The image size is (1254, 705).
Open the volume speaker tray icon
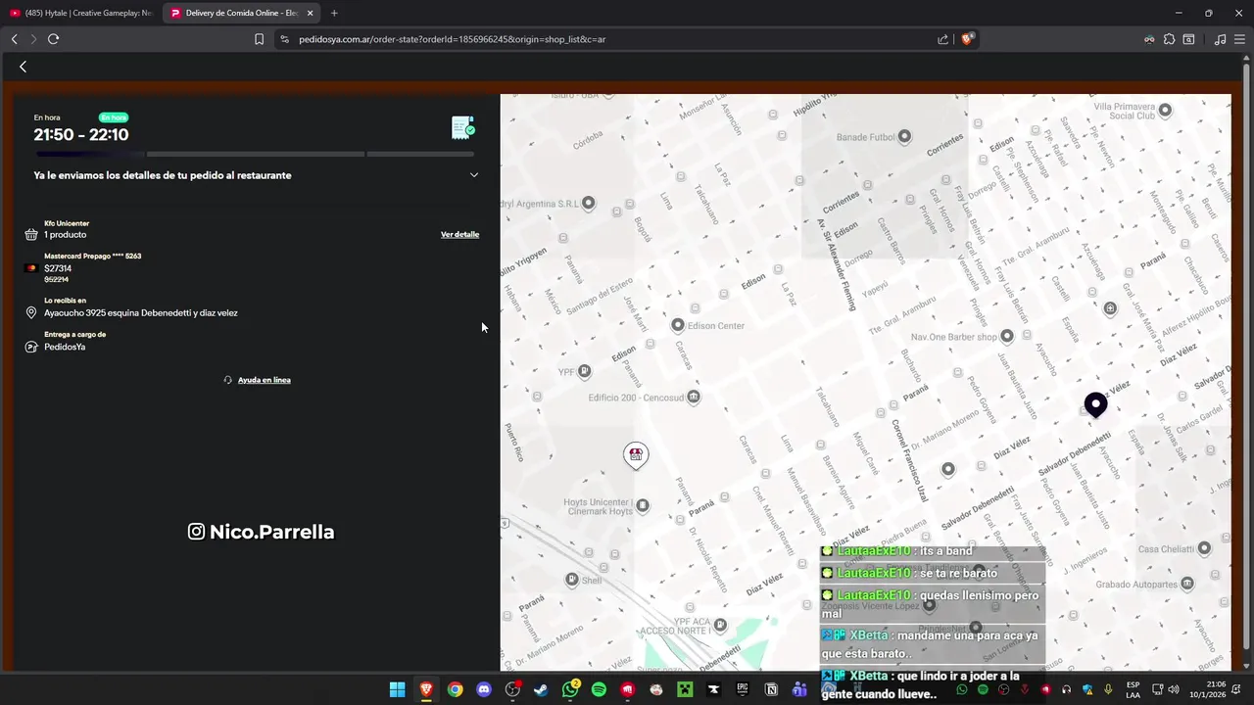click(1174, 689)
